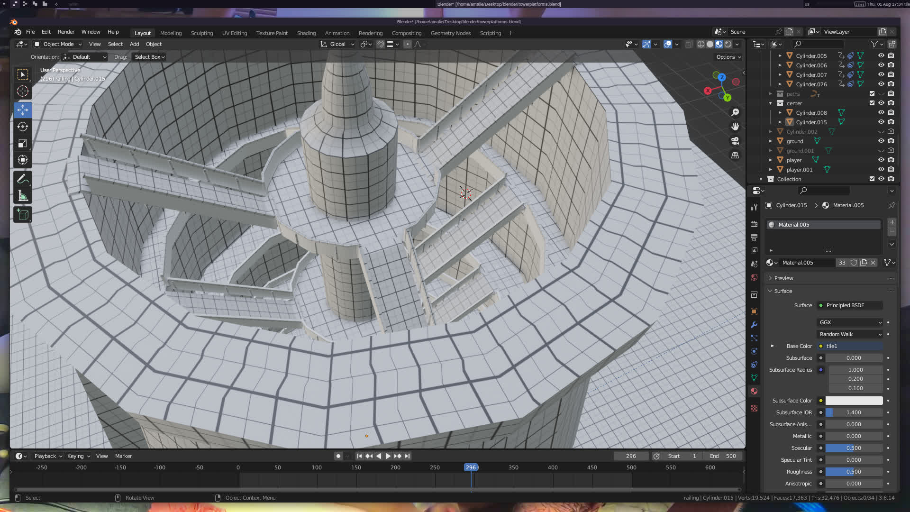The height and width of the screenshot is (512, 910).
Task: Uncheck the center collection checkbox
Action: [x=872, y=103]
